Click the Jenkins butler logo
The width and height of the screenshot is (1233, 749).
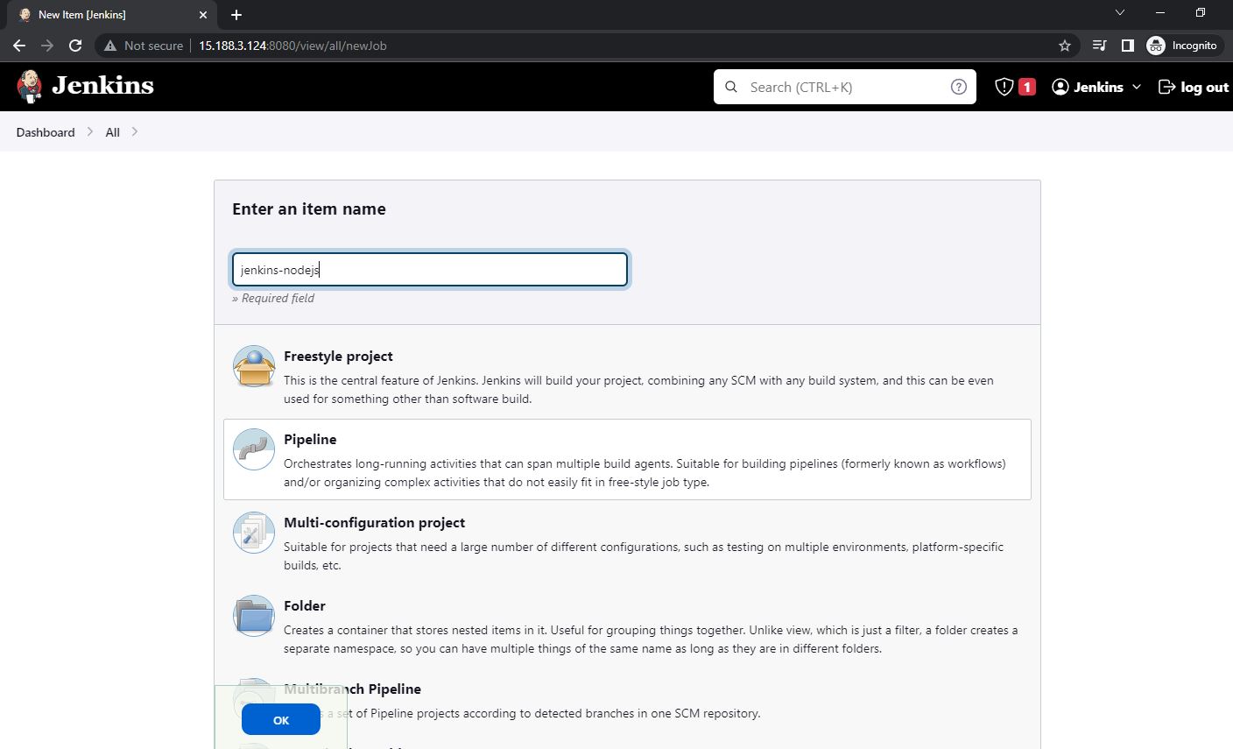[x=29, y=86]
